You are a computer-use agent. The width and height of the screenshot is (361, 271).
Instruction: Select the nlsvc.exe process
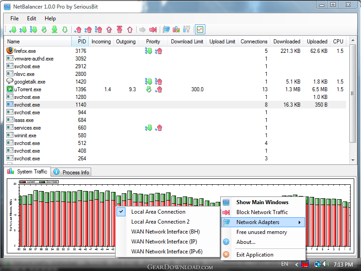tap(176, 74)
